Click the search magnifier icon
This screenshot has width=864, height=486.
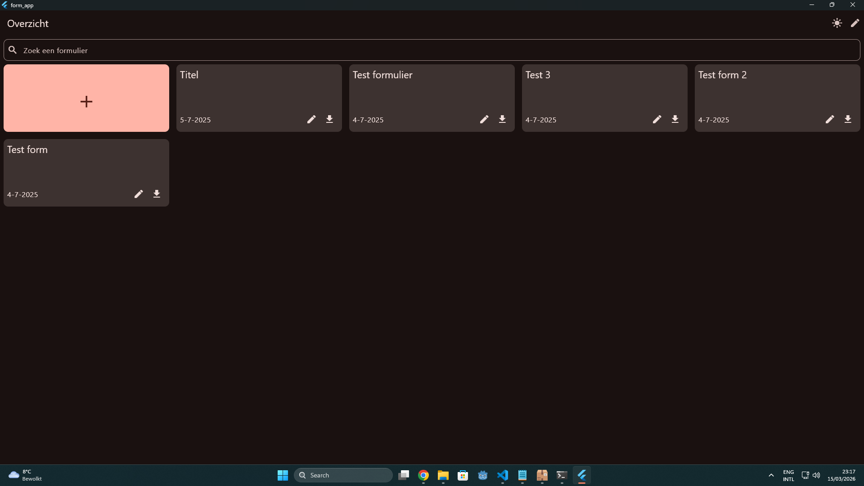pos(13,50)
